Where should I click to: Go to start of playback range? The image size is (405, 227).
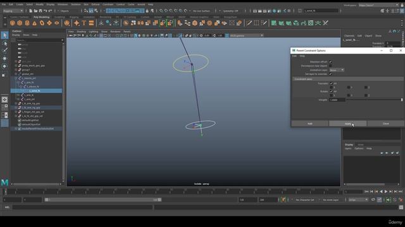tap(366, 192)
